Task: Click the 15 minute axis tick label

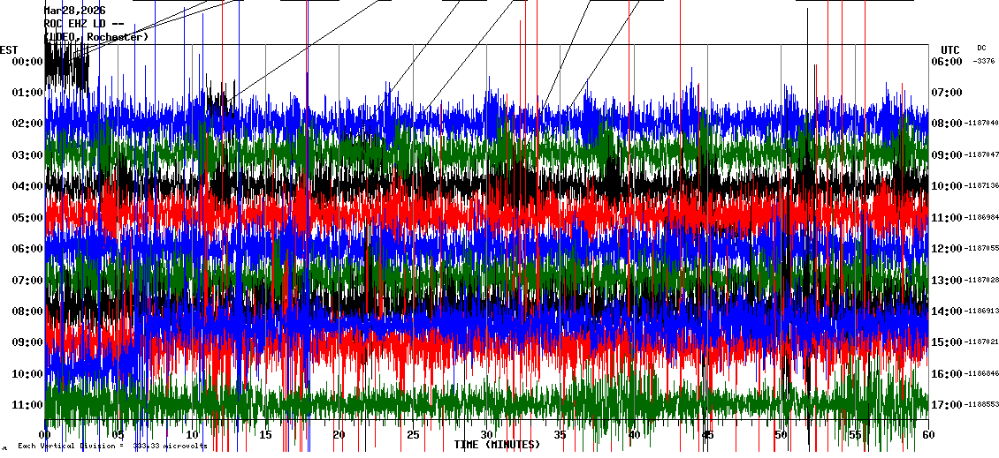Action: [265, 435]
